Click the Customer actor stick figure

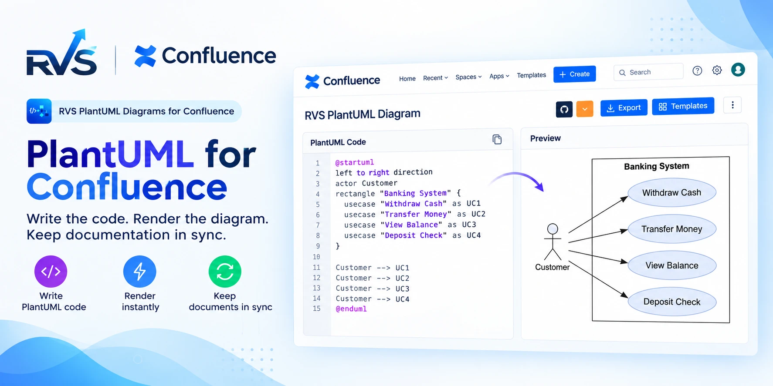pyautogui.click(x=553, y=242)
